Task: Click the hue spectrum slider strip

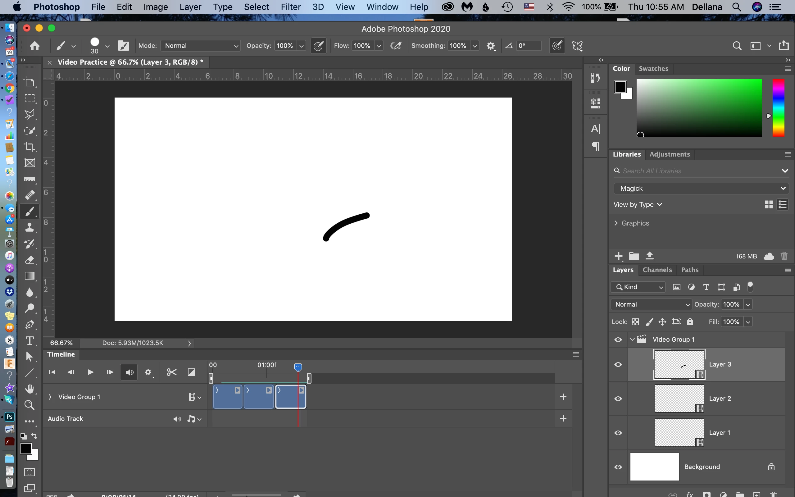Action: (x=778, y=107)
